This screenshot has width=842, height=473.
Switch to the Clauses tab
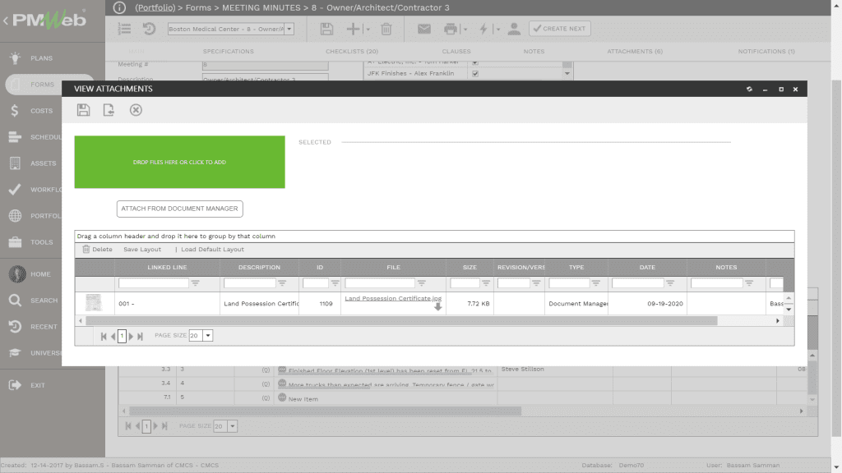(x=456, y=52)
